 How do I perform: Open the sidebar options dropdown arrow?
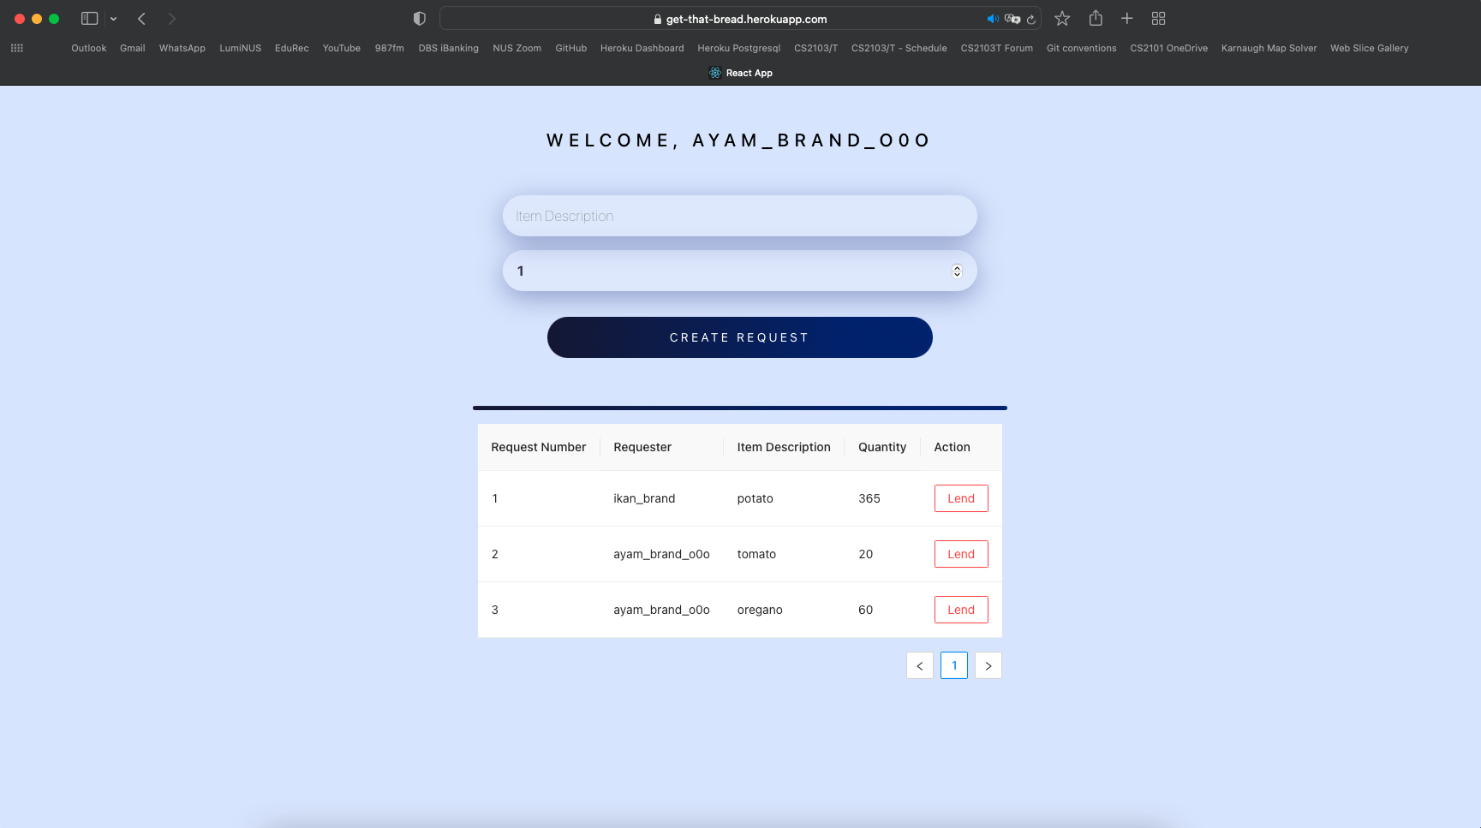tap(113, 19)
